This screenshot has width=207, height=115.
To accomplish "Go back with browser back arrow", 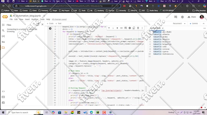I will point(4,6).
